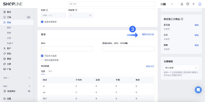Viewport: 205px width, 102px height.
Task: Click the barcode input field
Action: 128,49
